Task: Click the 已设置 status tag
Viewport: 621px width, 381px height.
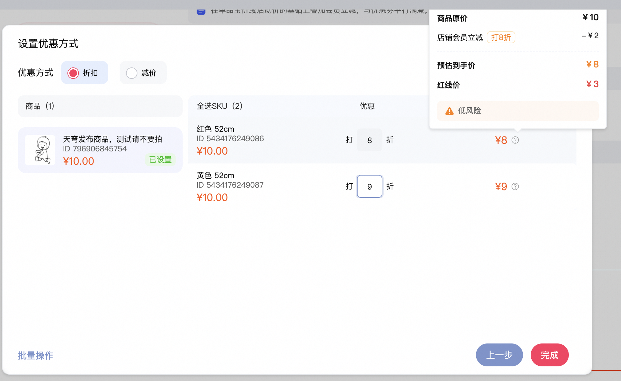Action: click(160, 159)
